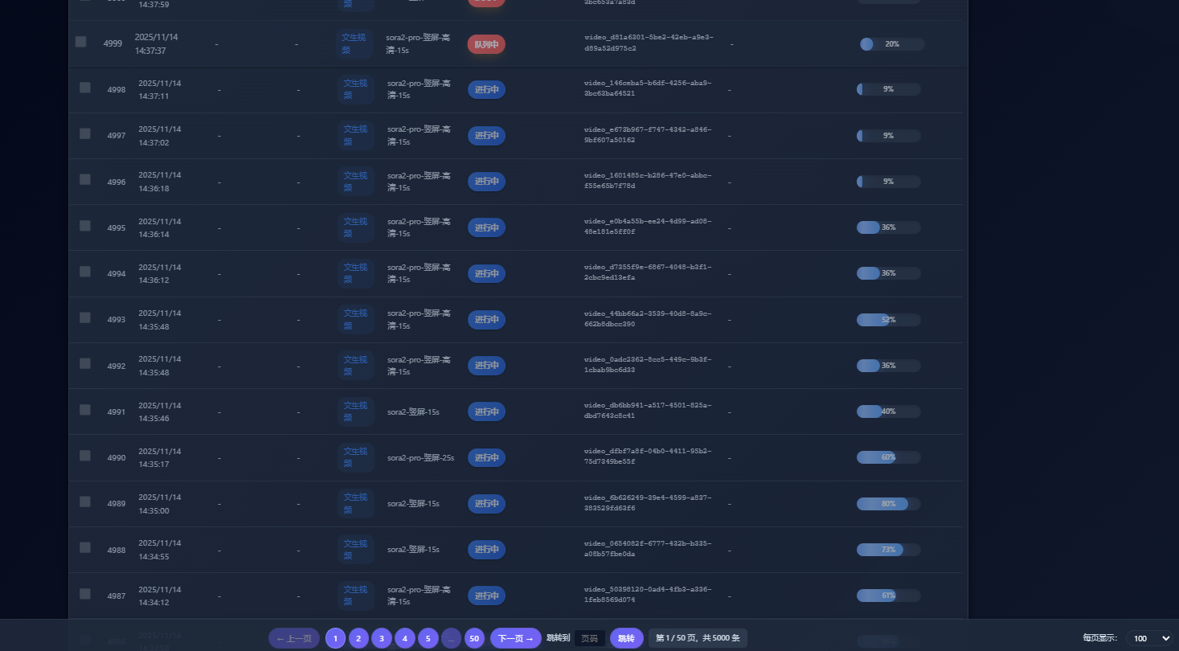The width and height of the screenshot is (1179, 651).
Task: Open page 4 of the list
Action: (405, 638)
